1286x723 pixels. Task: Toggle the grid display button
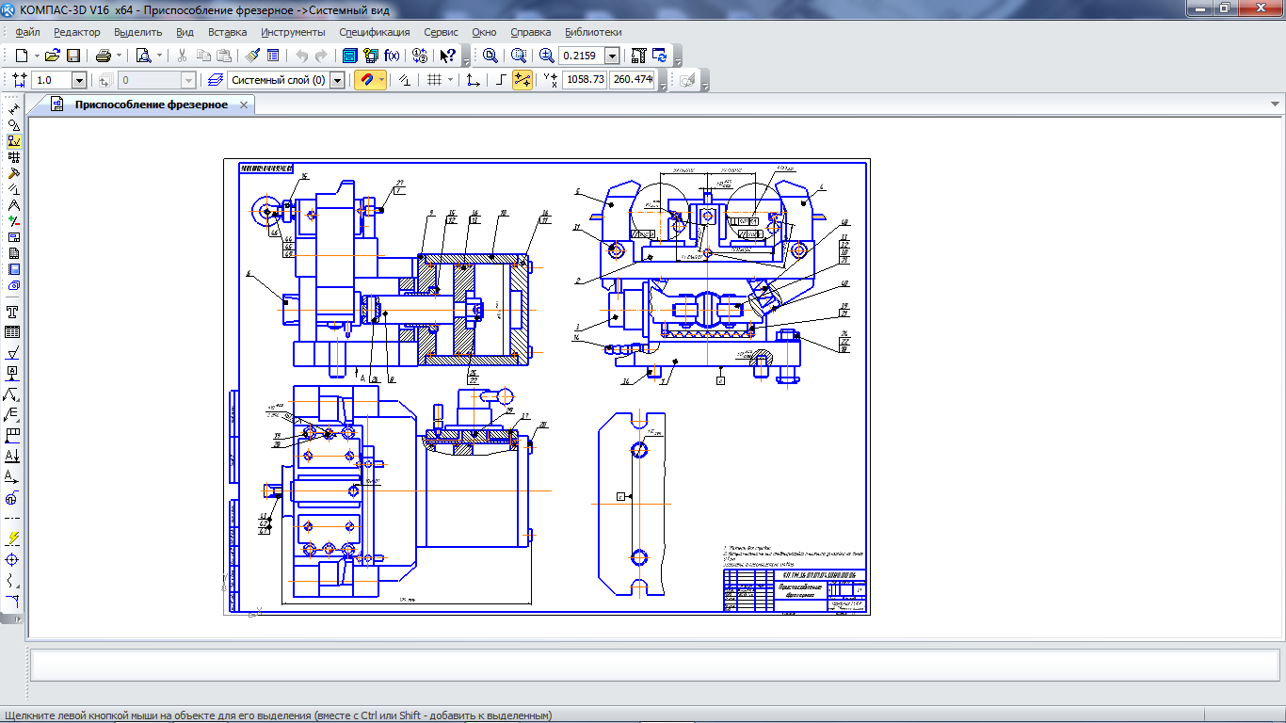point(434,80)
